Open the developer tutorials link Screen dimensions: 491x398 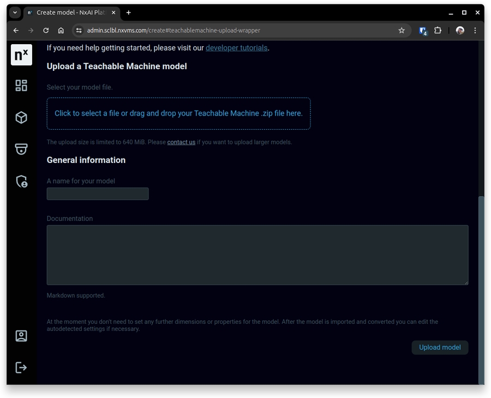(236, 48)
